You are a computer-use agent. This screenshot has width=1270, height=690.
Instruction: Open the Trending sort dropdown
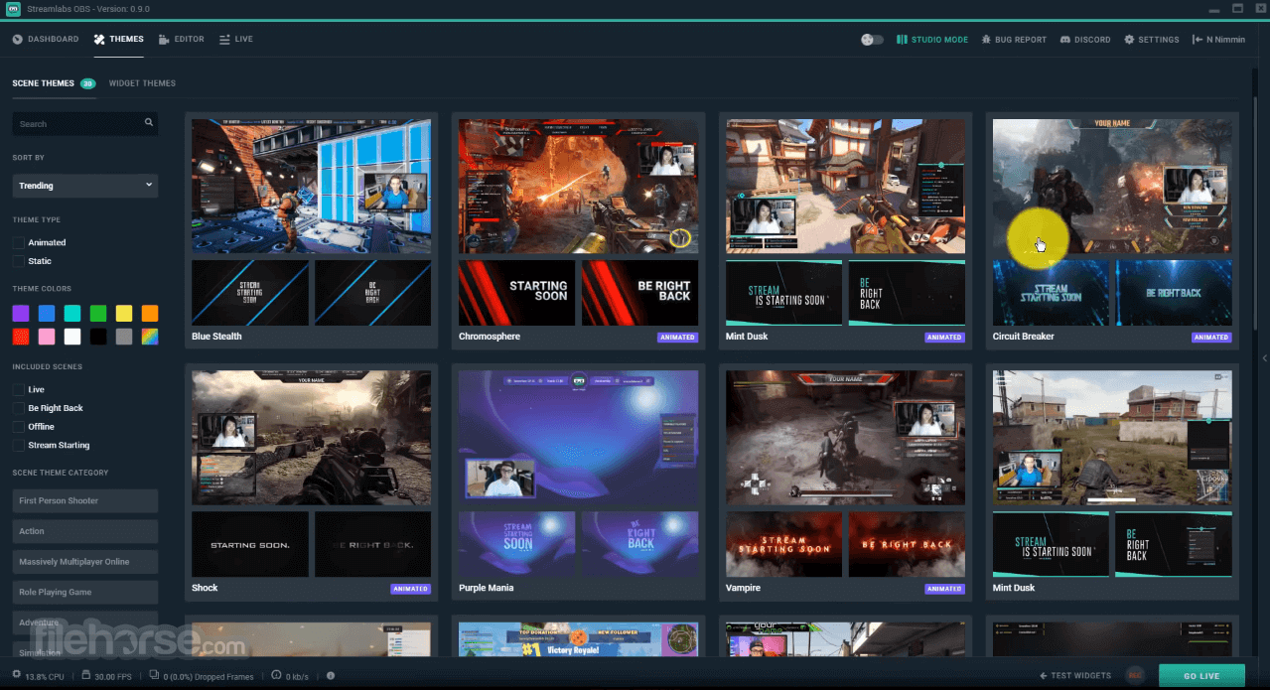84,186
